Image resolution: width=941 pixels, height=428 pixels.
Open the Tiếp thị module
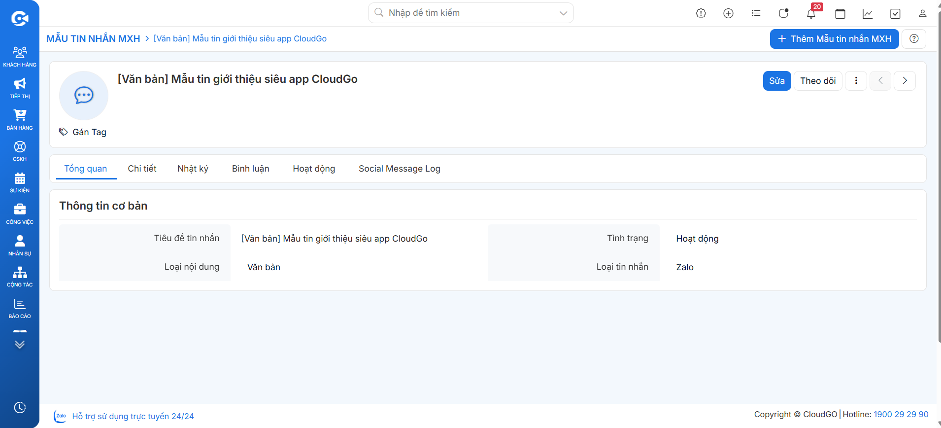click(20, 88)
